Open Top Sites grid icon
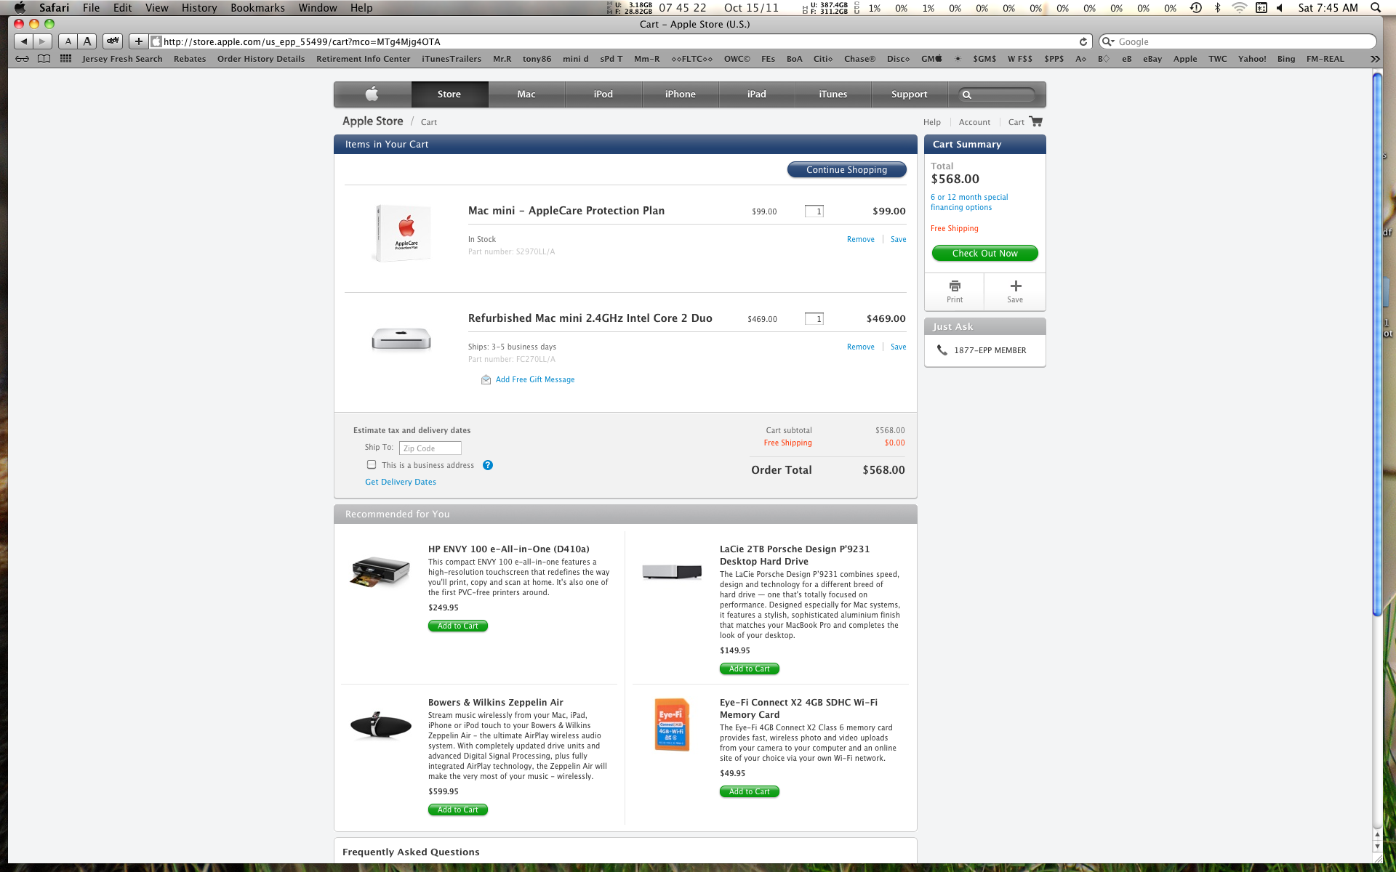Image resolution: width=1396 pixels, height=872 pixels. tap(65, 59)
